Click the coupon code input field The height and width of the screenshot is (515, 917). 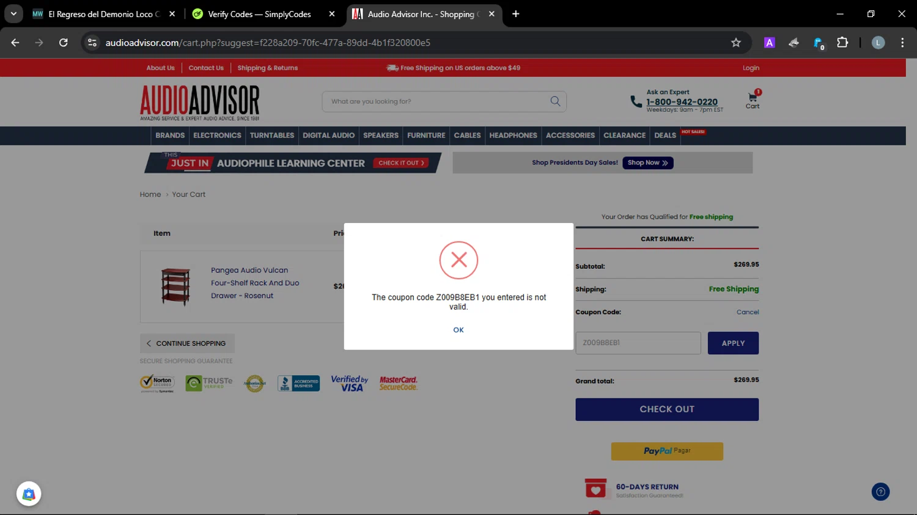coord(638,343)
